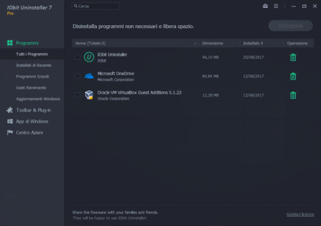Viewport: 321px width, 226px height.
Task: Click the 25/08/2017 install date
Action: [253, 57]
